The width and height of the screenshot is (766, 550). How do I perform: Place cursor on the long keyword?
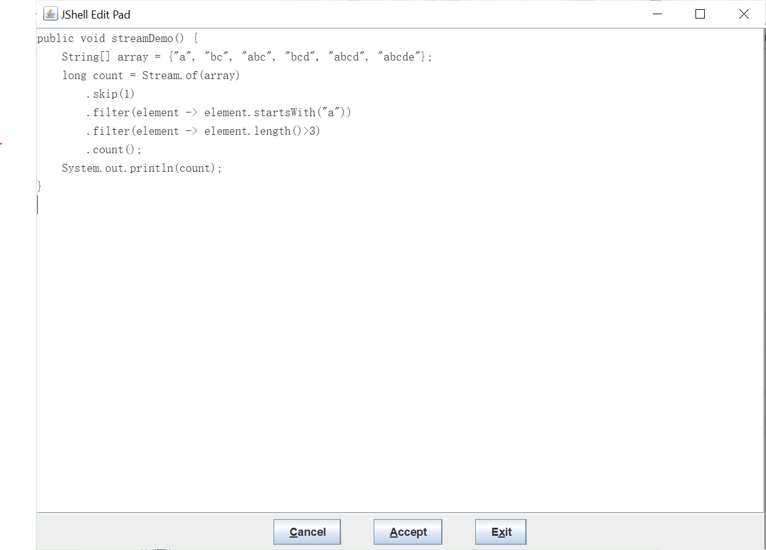pyautogui.click(x=74, y=75)
